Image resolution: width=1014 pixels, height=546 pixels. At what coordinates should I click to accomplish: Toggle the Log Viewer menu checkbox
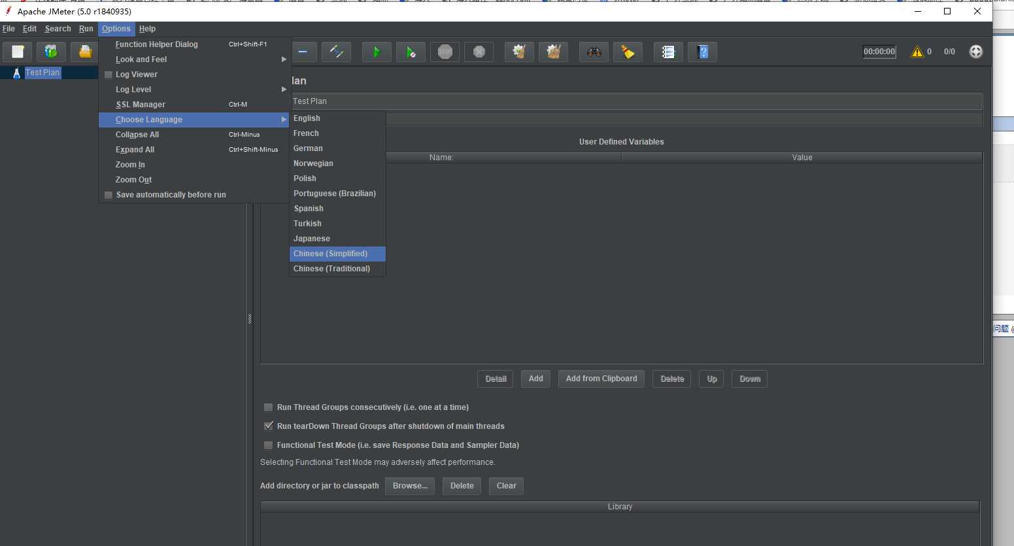pos(109,75)
